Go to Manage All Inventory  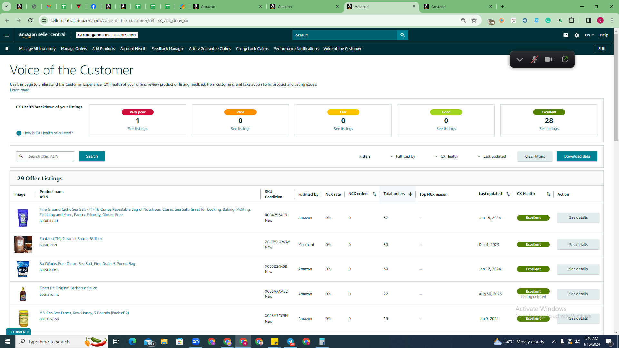pyautogui.click(x=37, y=49)
